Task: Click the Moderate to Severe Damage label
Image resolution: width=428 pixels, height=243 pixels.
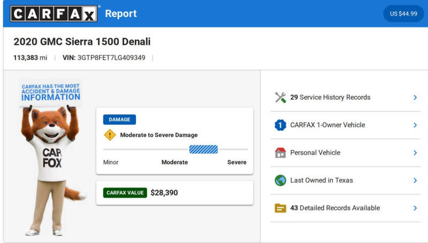Action: click(x=159, y=135)
